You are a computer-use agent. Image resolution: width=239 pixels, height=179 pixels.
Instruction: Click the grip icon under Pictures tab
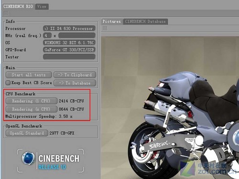[x=105, y=28]
